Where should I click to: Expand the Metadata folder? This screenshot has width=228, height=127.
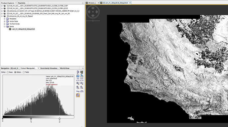pos(5,19)
